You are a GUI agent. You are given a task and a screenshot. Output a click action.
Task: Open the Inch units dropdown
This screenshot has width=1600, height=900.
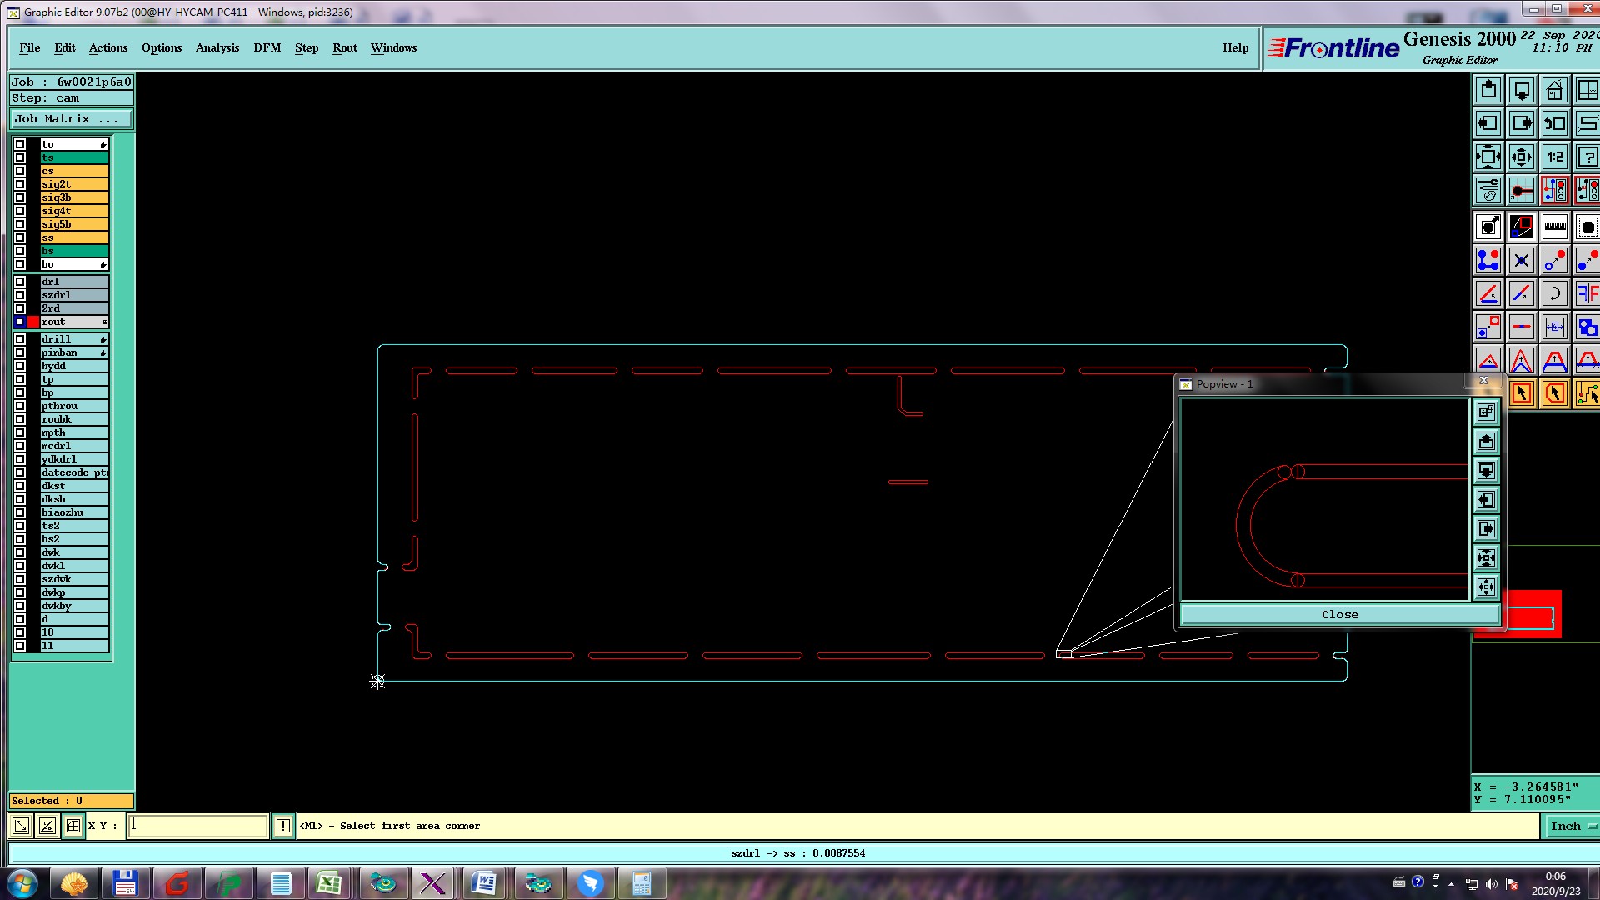(1571, 826)
